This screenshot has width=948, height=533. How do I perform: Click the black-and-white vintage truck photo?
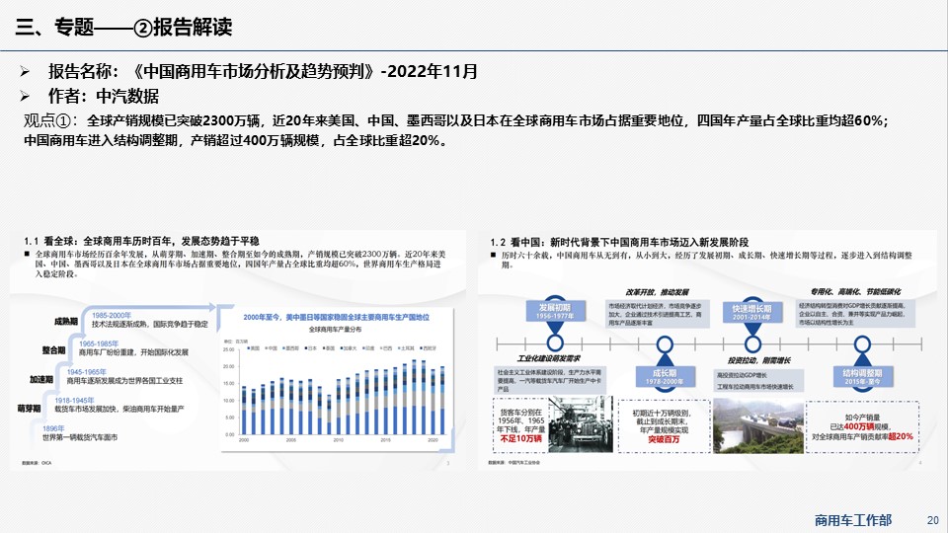pos(581,424)
